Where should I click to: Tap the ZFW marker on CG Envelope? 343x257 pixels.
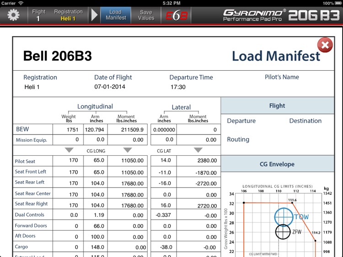tap(283, 232)
